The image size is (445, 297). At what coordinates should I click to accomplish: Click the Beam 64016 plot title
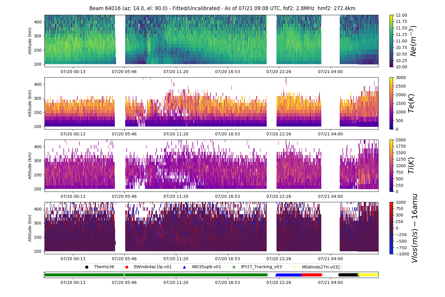click(222, 8)
